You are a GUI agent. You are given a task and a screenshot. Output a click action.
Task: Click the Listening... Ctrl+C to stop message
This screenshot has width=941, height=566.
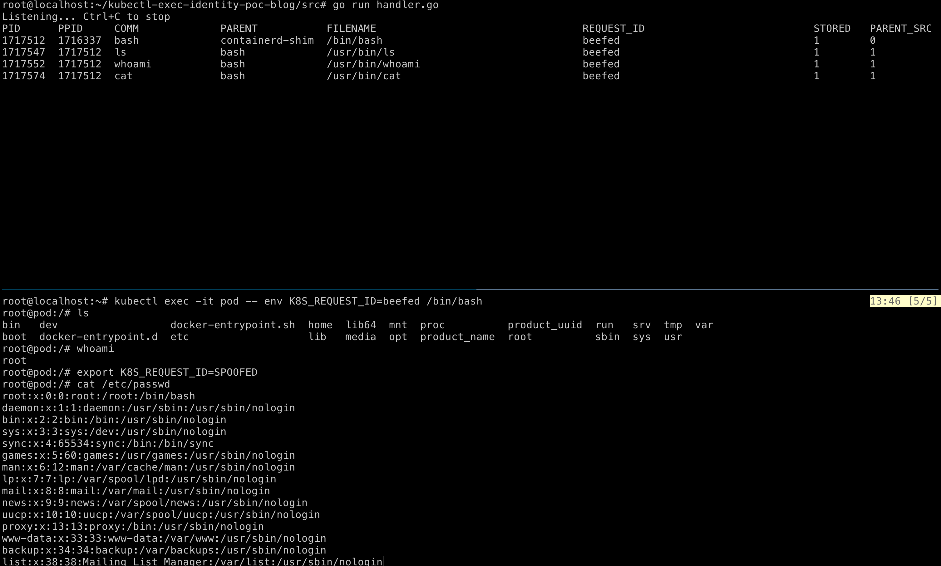[x=86, y=17]
